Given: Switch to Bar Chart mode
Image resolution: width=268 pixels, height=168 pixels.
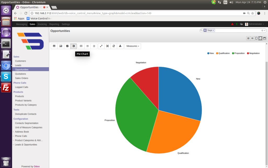Looking at the screenshot, I should [x=61, y=46].
